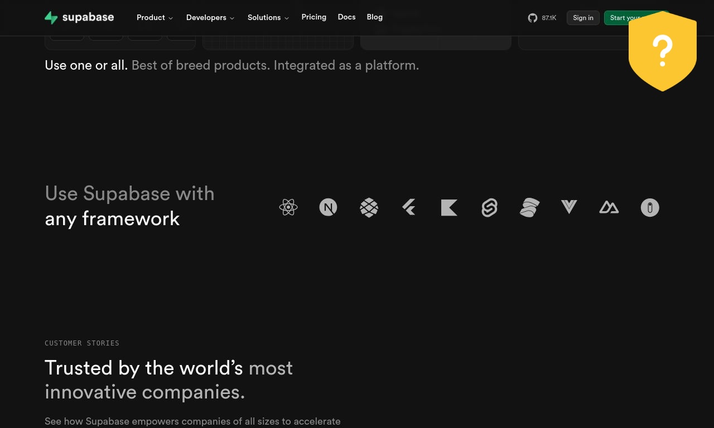Click the Sign in button

click(583, 18)
